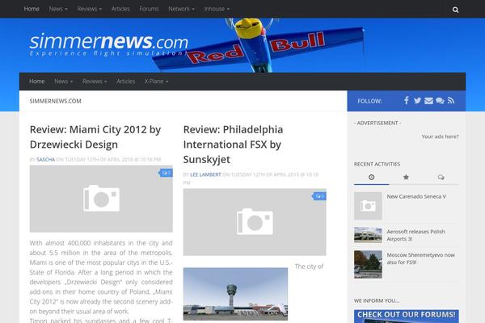Click the SIMMERNEWS.COM breadcrumb heading
The image size is (485, 323).
[x=55, y=101]
